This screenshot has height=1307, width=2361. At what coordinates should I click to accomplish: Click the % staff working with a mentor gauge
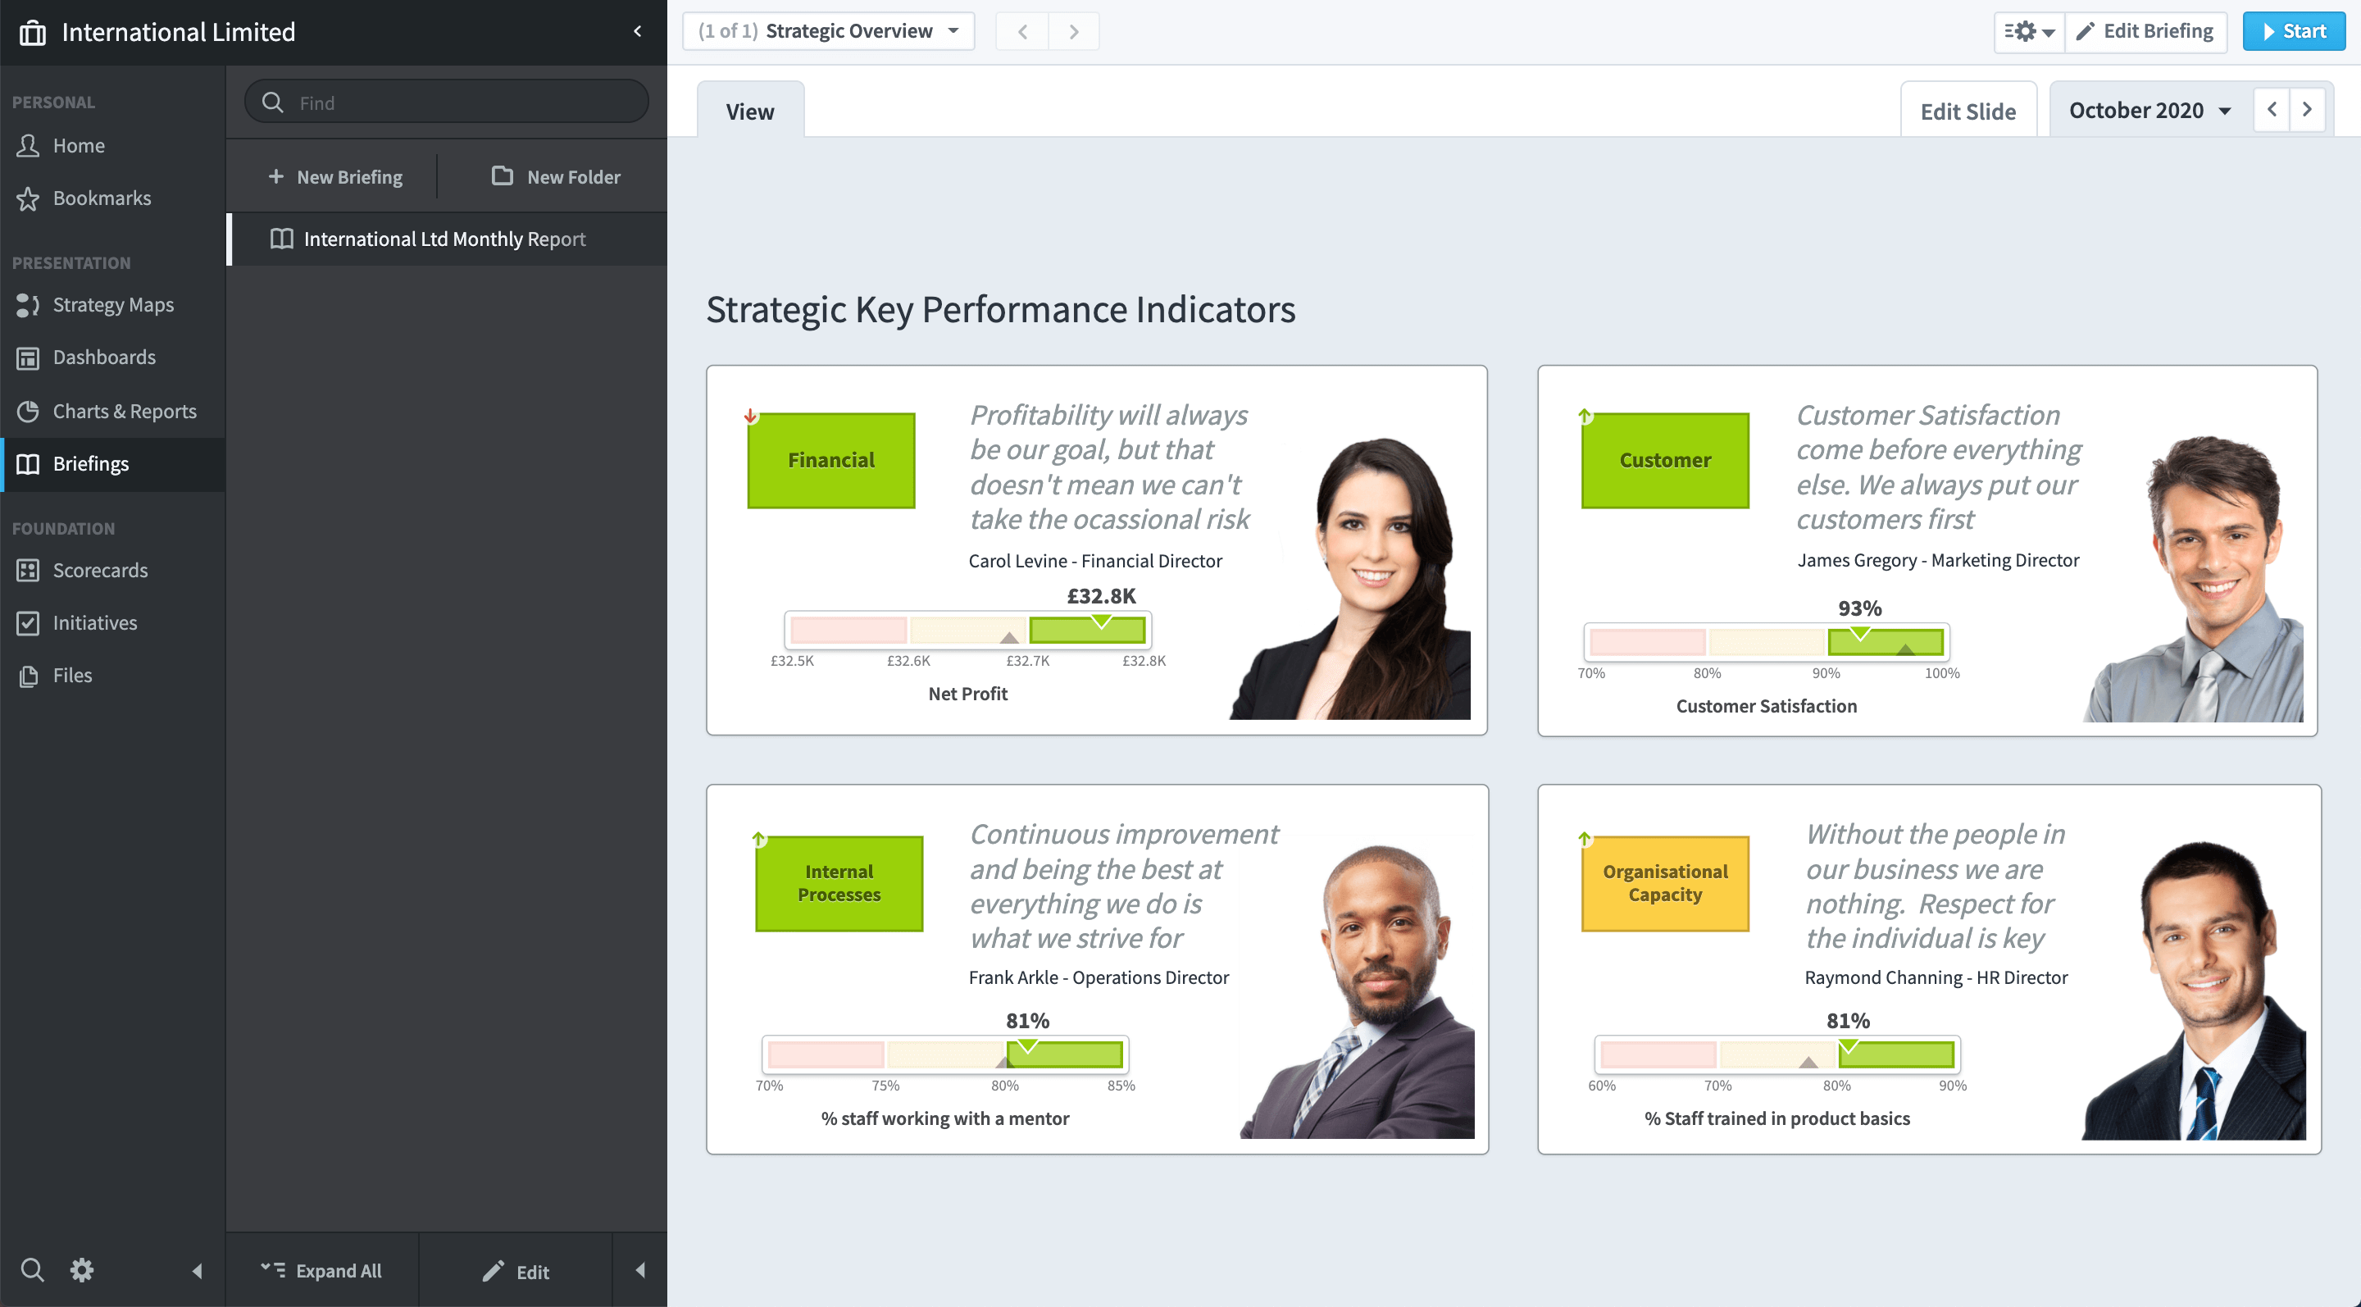(945, 1055)
